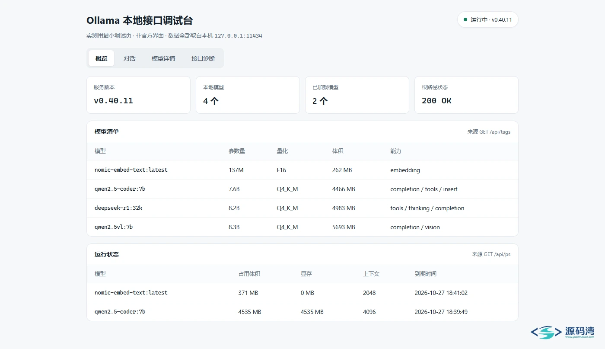Click the 本地模型 card showing 4 个

[248, 95]
